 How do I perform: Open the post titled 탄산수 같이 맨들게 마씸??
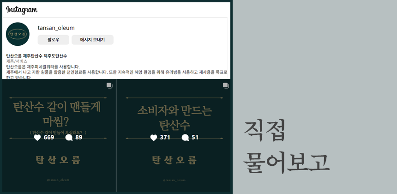(x=58, y=115)
